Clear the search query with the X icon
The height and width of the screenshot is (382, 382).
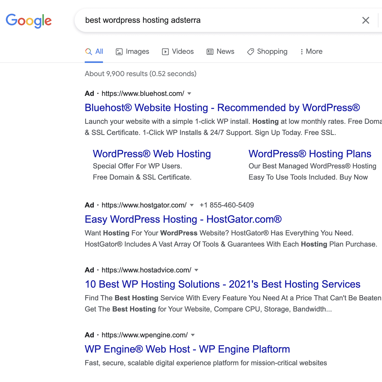coord(366,20)
